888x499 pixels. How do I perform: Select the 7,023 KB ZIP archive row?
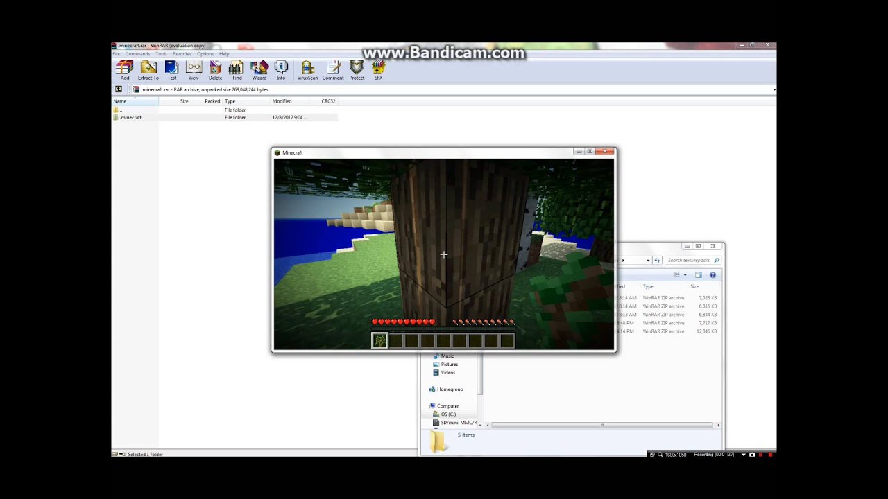click(669, 298)
